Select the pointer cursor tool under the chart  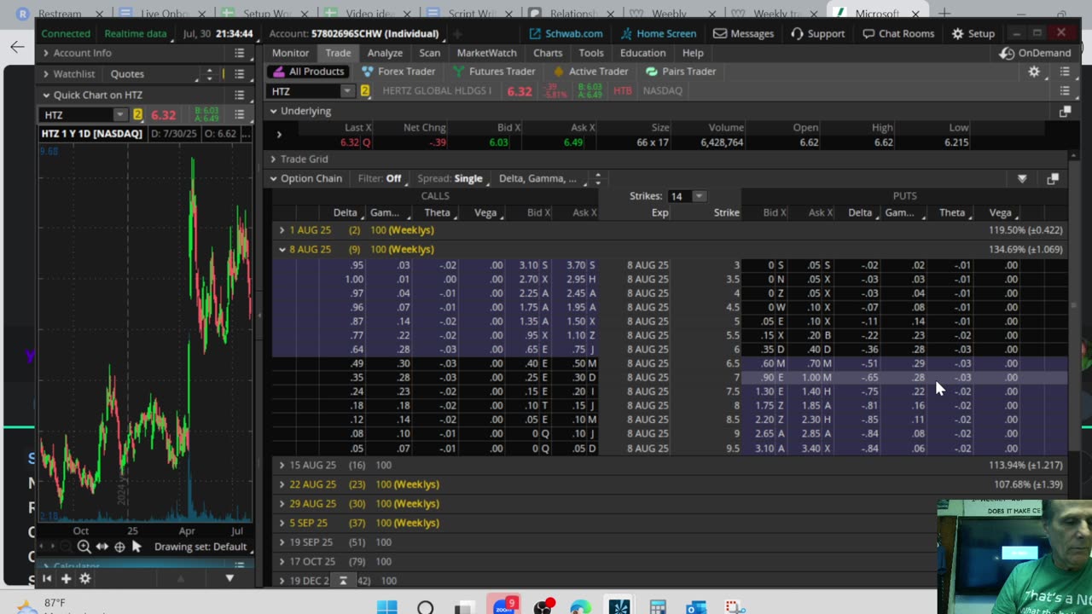(x=136, y=547)
